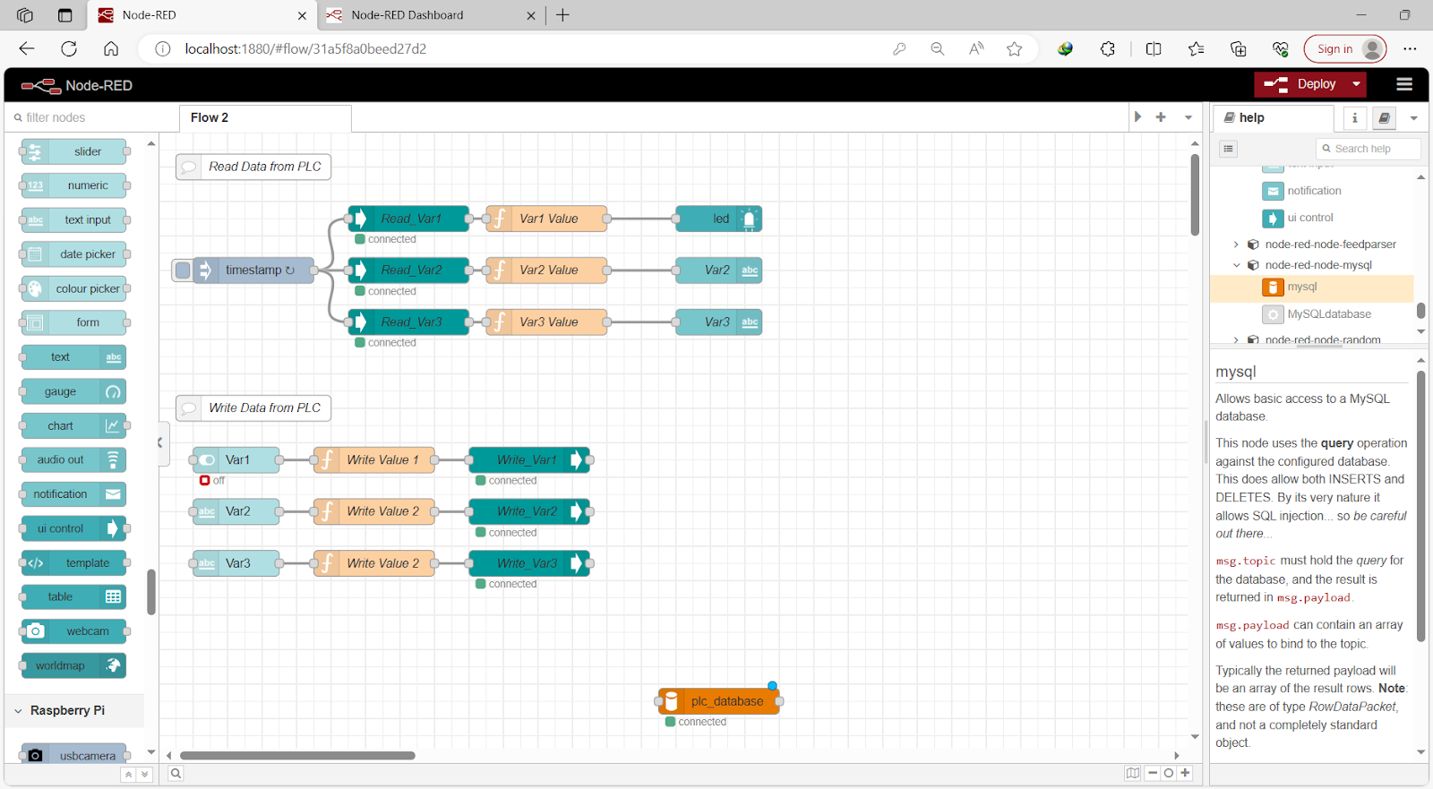Pick the template palette node
This screenshot has width=1433, height=789.
tap(73, 563)
